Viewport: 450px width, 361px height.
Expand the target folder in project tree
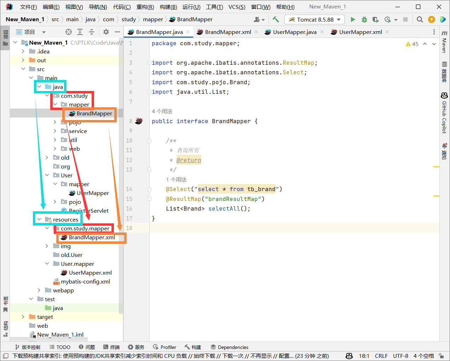coord(23,317)
